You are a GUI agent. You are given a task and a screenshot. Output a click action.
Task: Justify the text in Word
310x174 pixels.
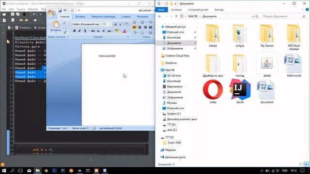151,28
